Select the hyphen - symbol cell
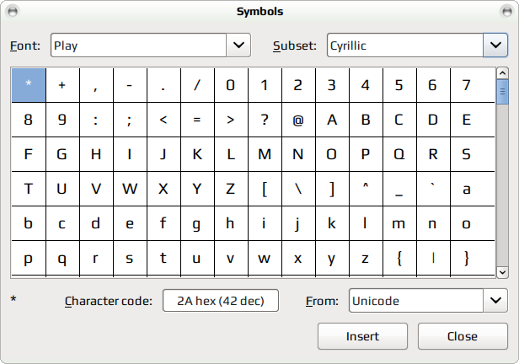Viewport: 519px width, 364px height. [130, 85]
